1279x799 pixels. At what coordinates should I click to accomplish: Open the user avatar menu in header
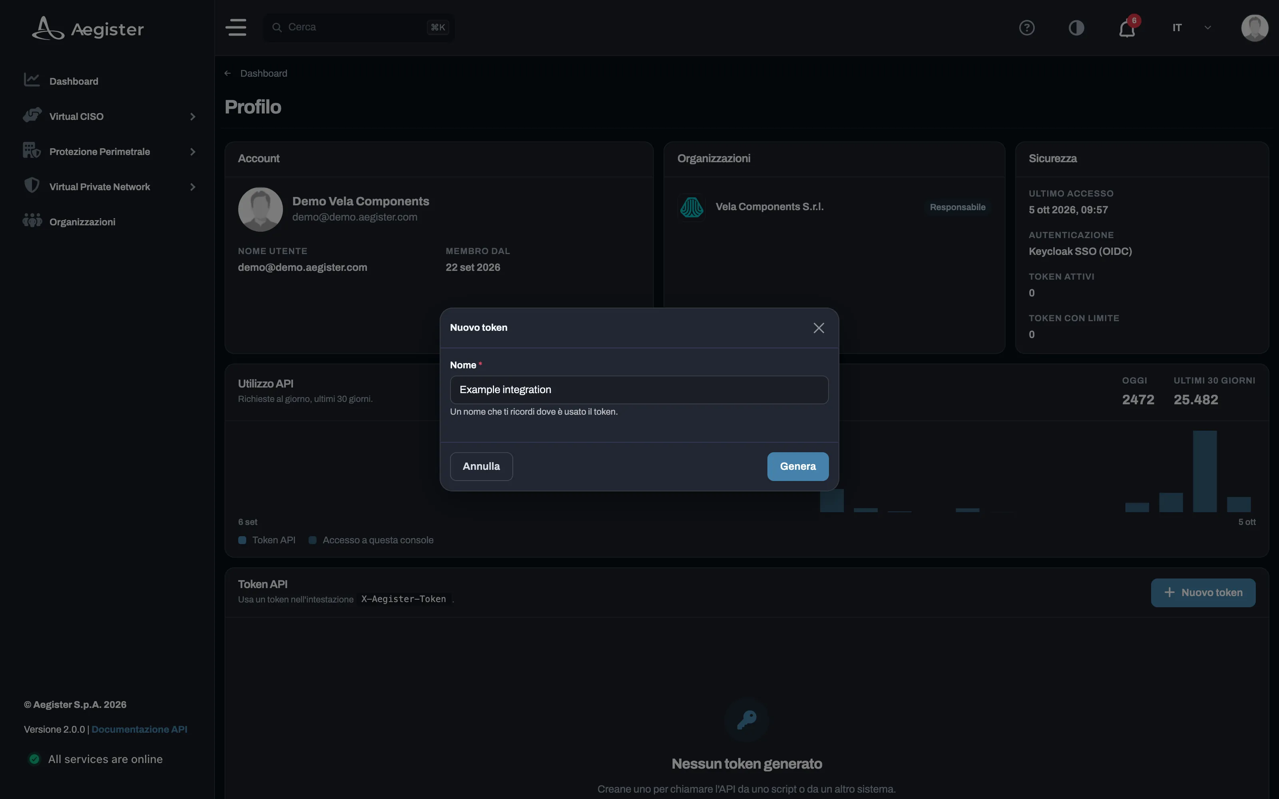tap(1254, 28)
